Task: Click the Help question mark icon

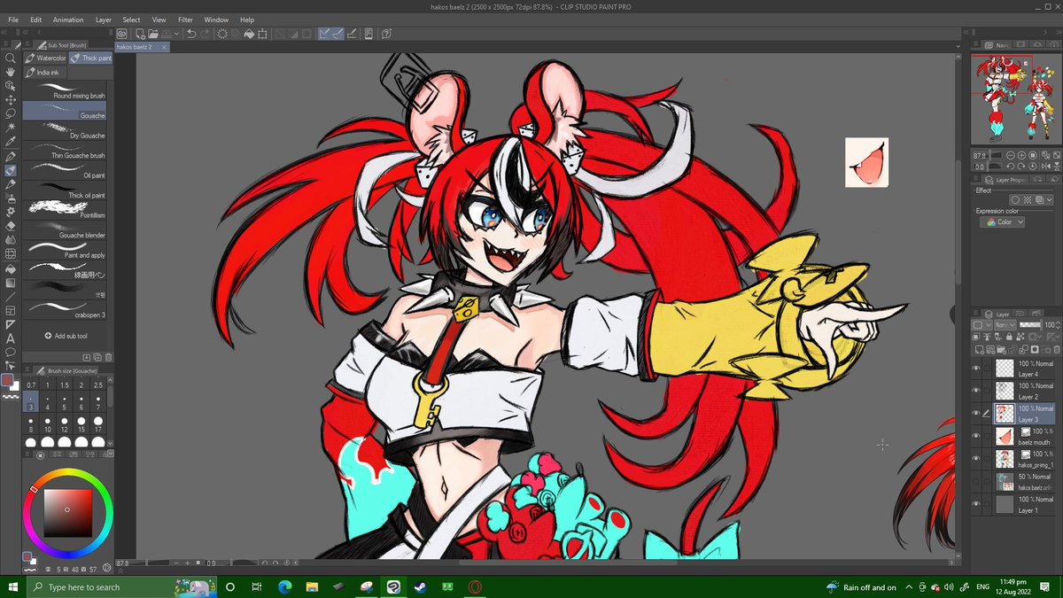Action: [x=386, y=34]
